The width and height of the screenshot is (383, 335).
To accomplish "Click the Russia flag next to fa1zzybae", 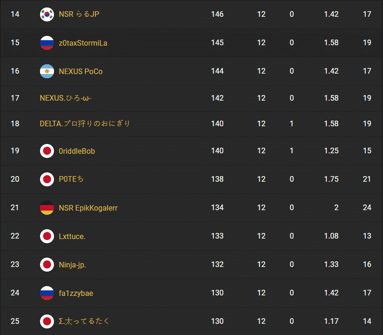I will (47, 293).
